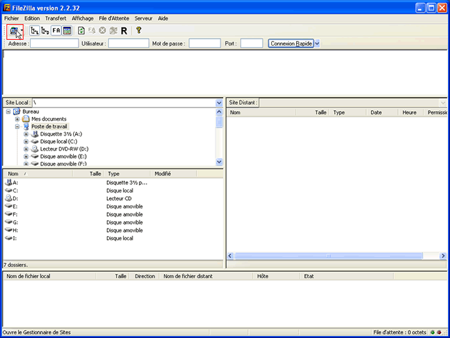Screen dimensions: 450x338
Task: Click the Mot de passe field
Action: coord(205,43)
